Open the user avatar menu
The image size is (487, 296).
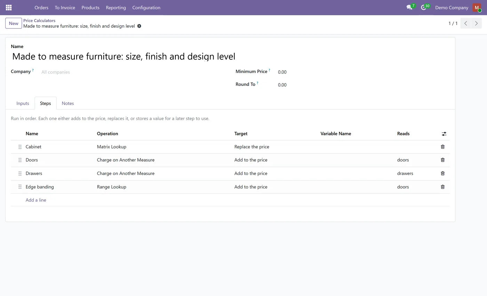[477, 7]
